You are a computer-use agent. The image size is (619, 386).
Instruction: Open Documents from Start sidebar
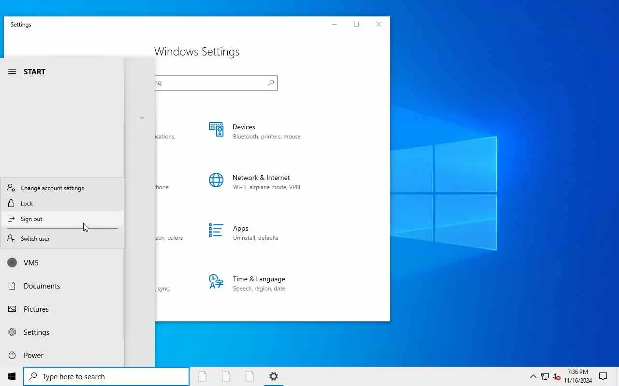click(x=62, y=286)
